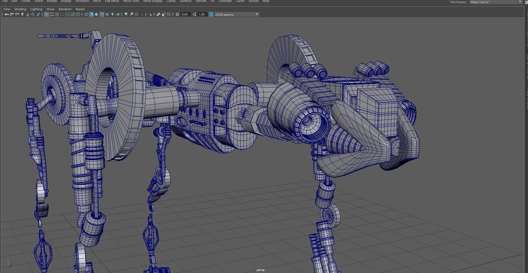Toggle the Resolution Gate icon

click(57, 14)
